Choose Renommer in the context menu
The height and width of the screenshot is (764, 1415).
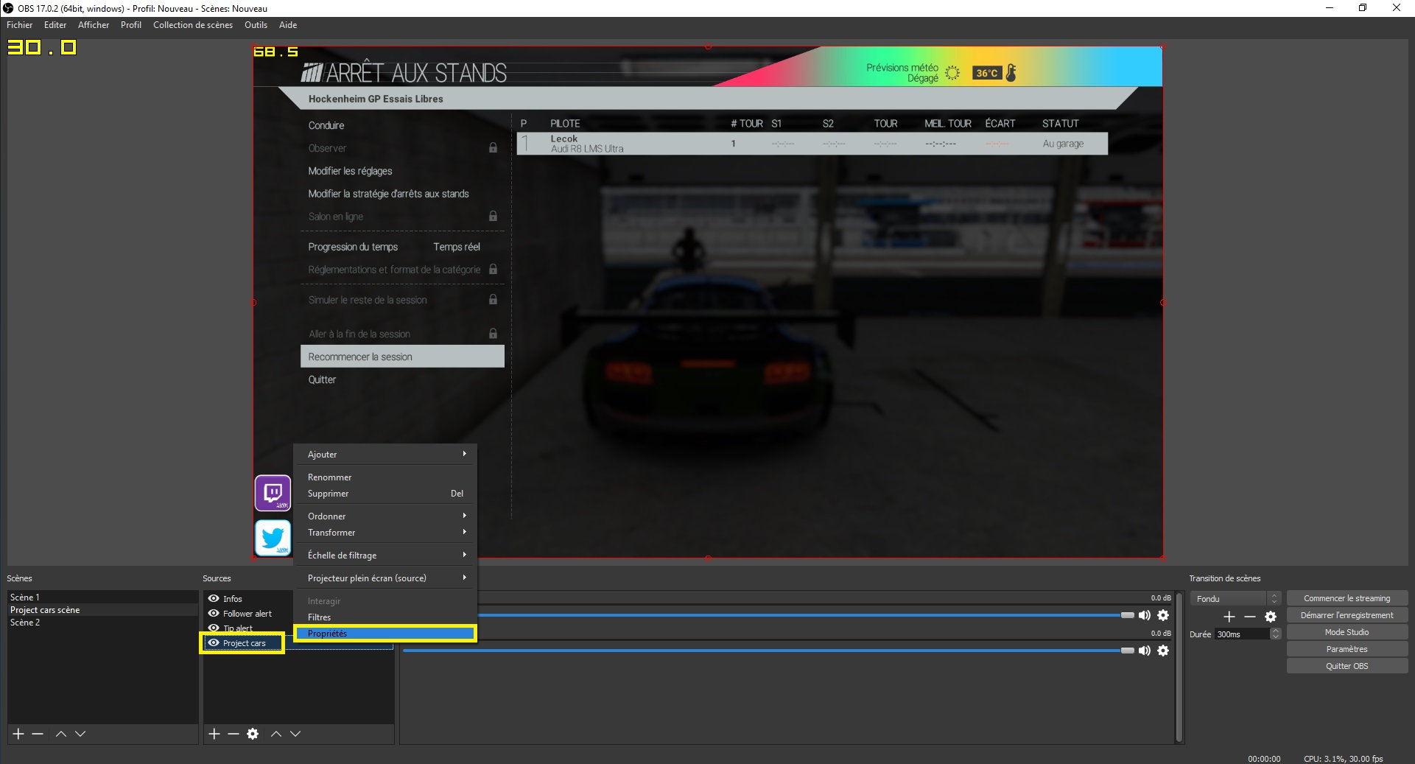point(385,477)
